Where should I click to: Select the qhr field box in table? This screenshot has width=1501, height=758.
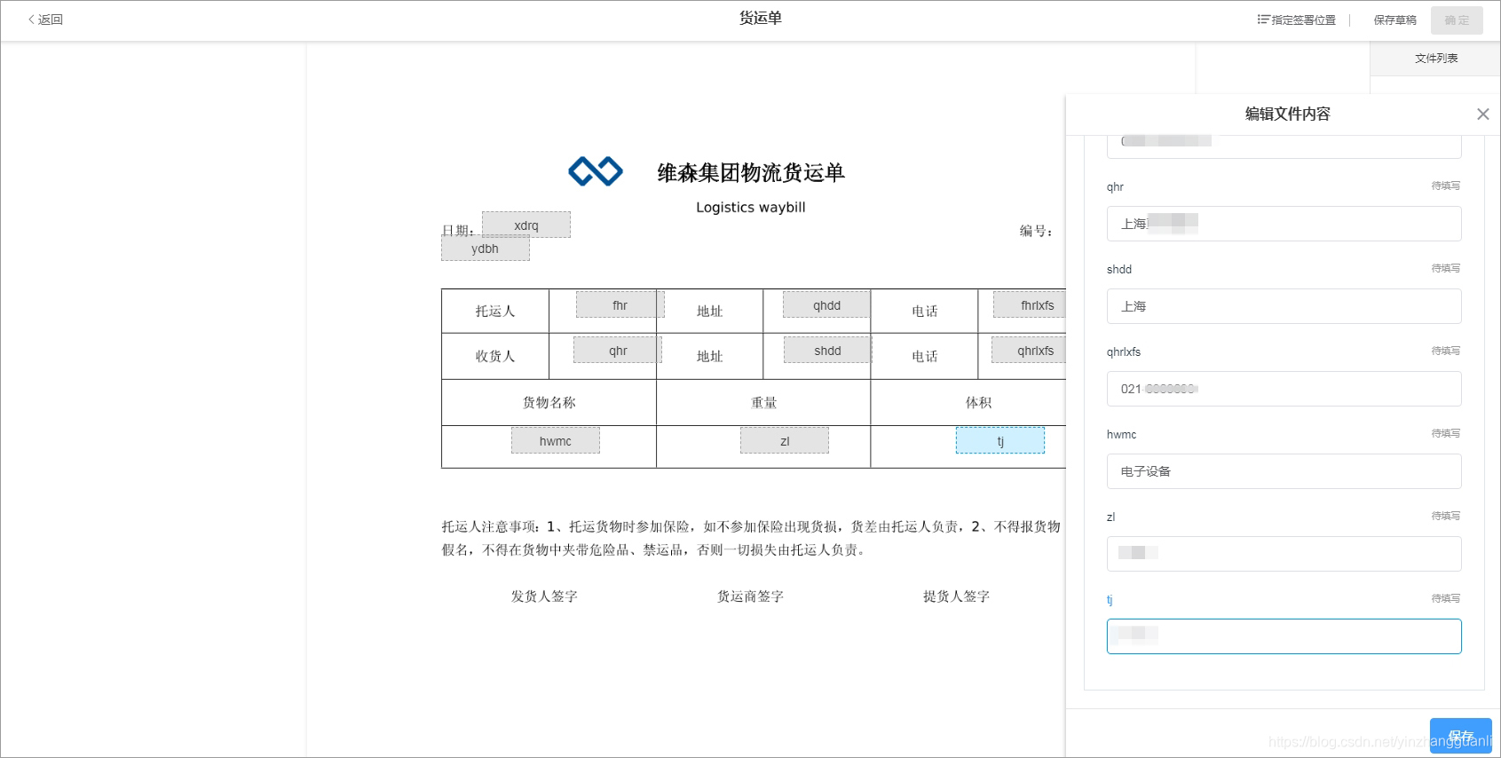coord(618,350)
